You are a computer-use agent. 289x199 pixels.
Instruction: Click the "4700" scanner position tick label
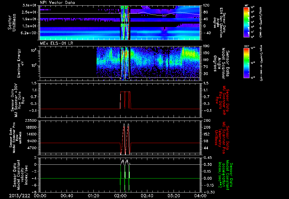pyautogui.click(x=32, y=148)
